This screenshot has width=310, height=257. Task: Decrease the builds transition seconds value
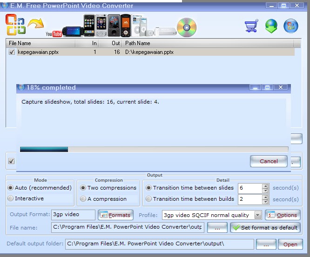265,202
